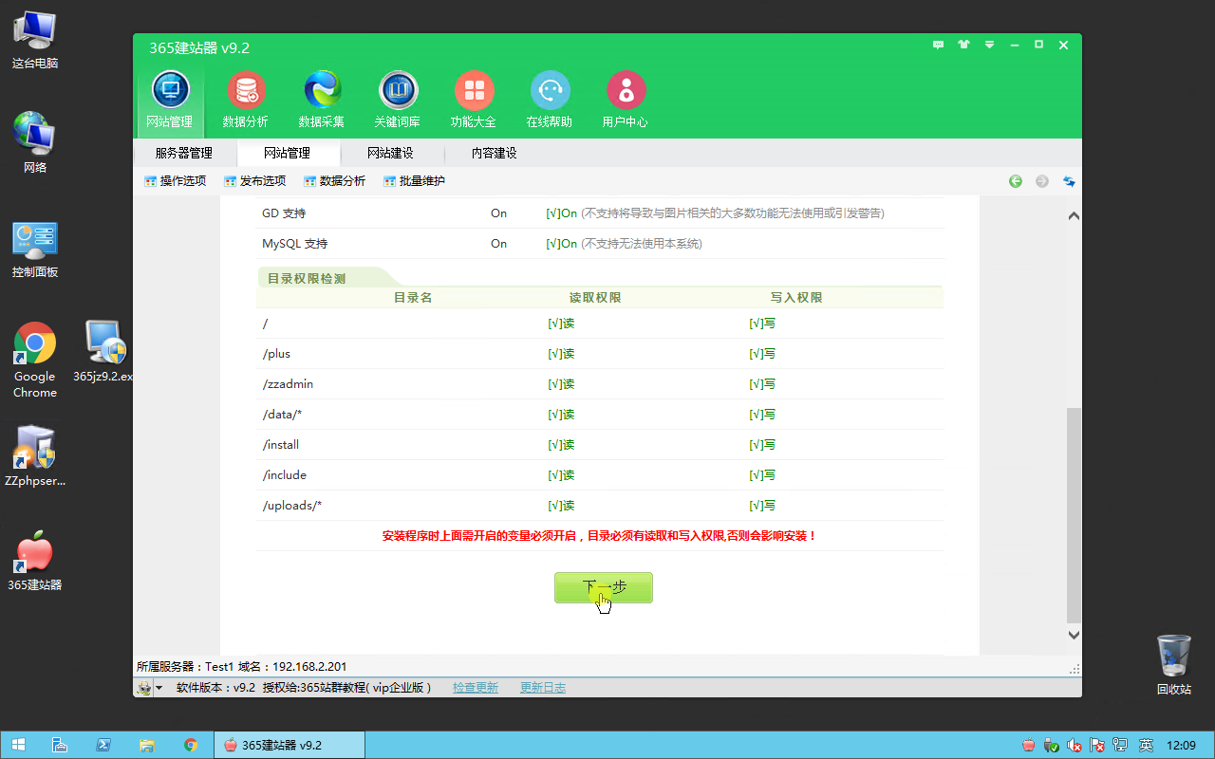Click the user avatar icon in status bar

pos(144,688)
